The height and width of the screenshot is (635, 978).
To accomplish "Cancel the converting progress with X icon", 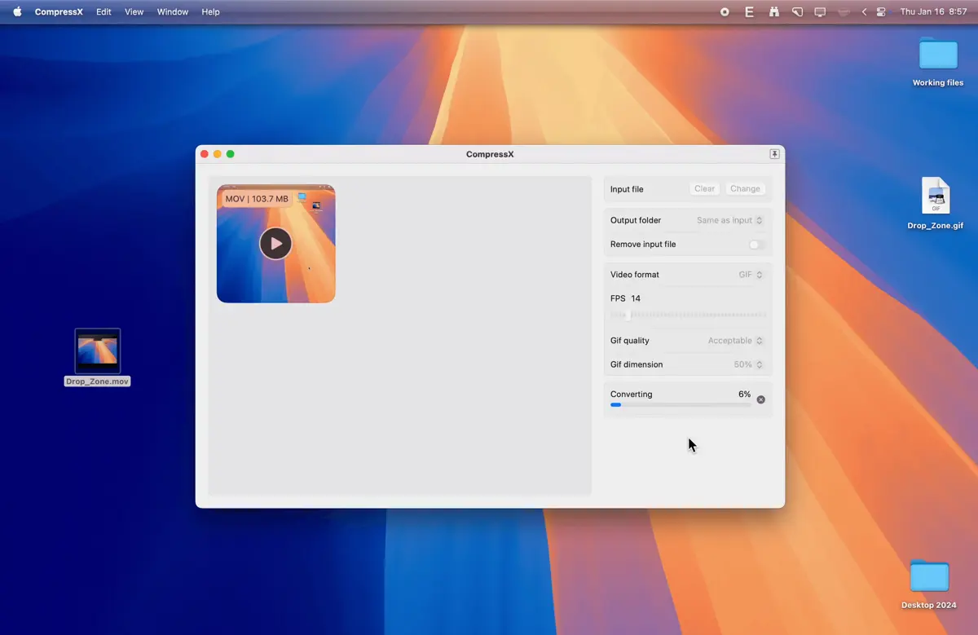I will pos(760,399).
